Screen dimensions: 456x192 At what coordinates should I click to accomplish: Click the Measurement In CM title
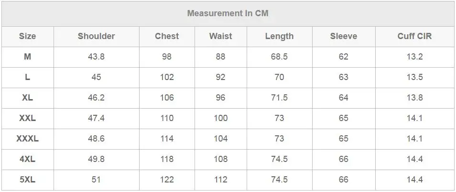point(228,13)
